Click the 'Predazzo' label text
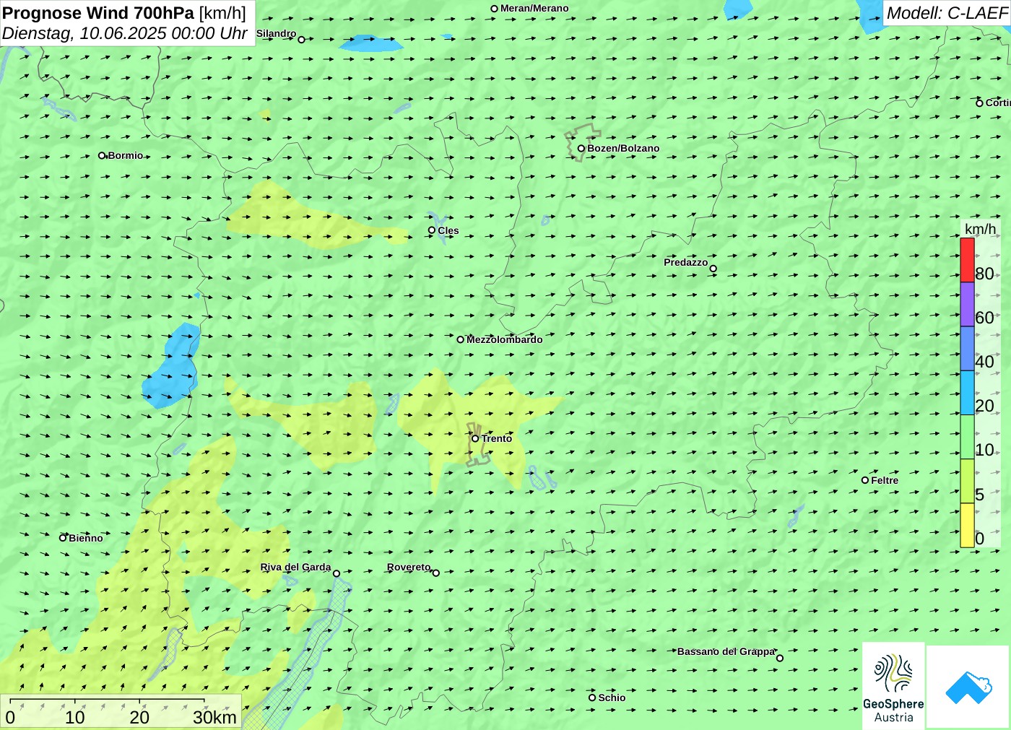The width and height of the screenshot is (1011, 730). 686,262
